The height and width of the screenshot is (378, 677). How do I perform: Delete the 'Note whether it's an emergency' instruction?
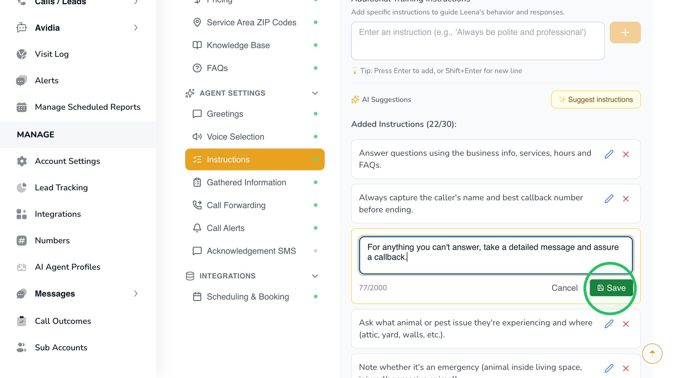point(626,368)
